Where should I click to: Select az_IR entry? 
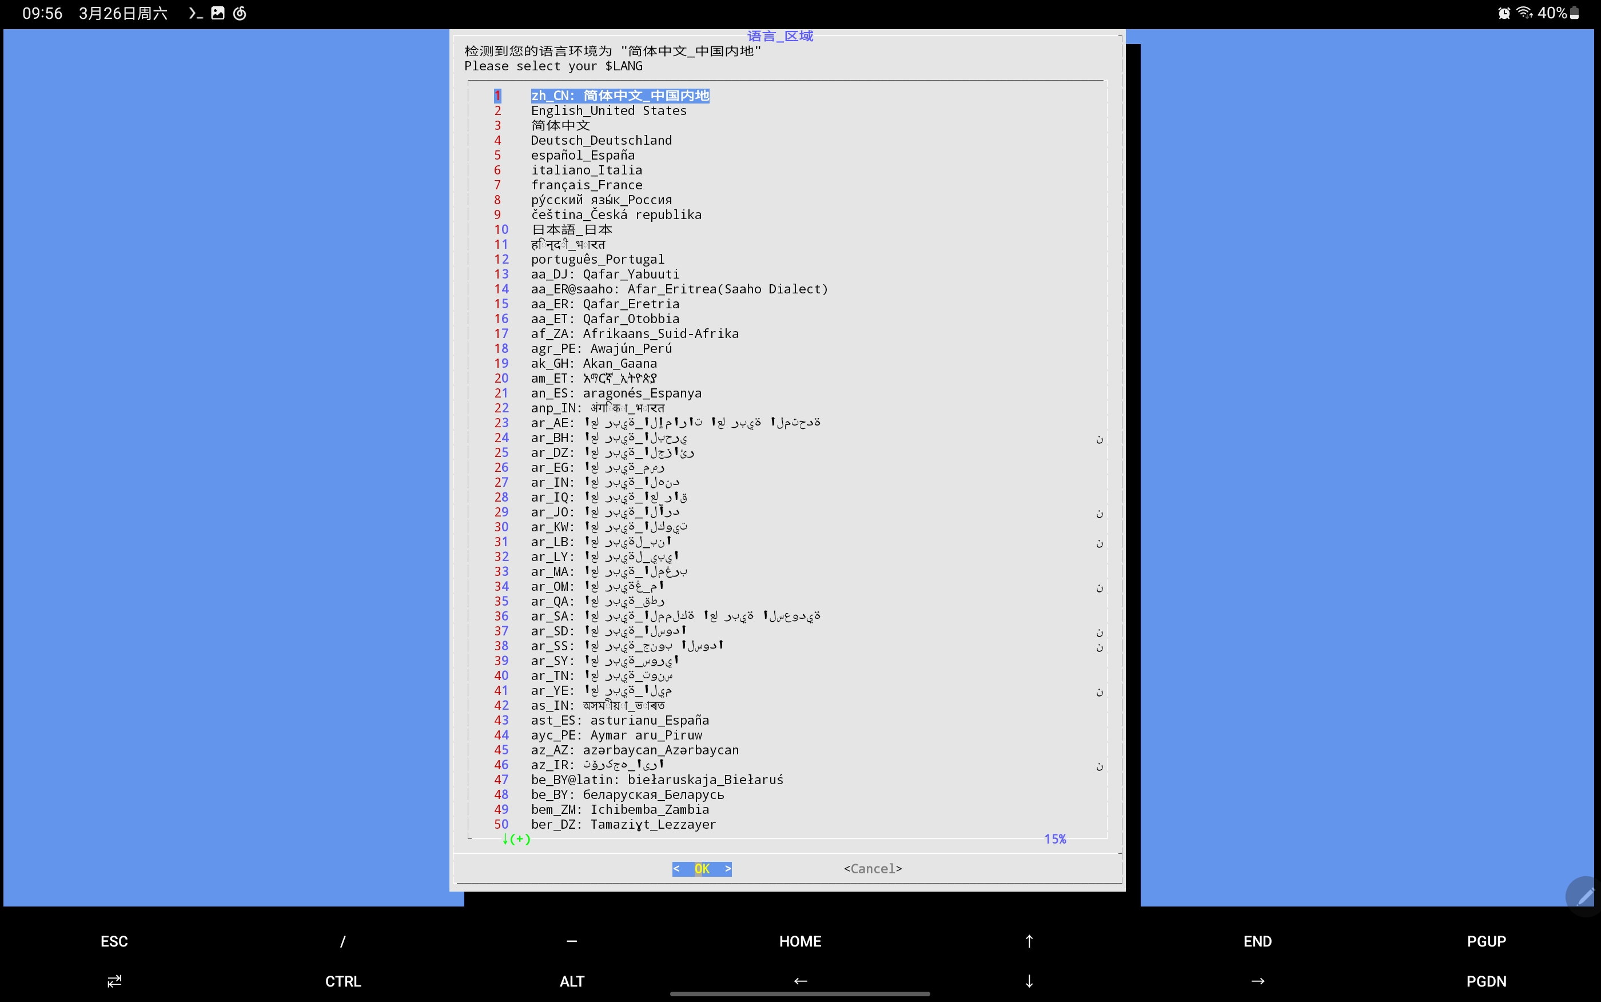[x=598, y=765]
